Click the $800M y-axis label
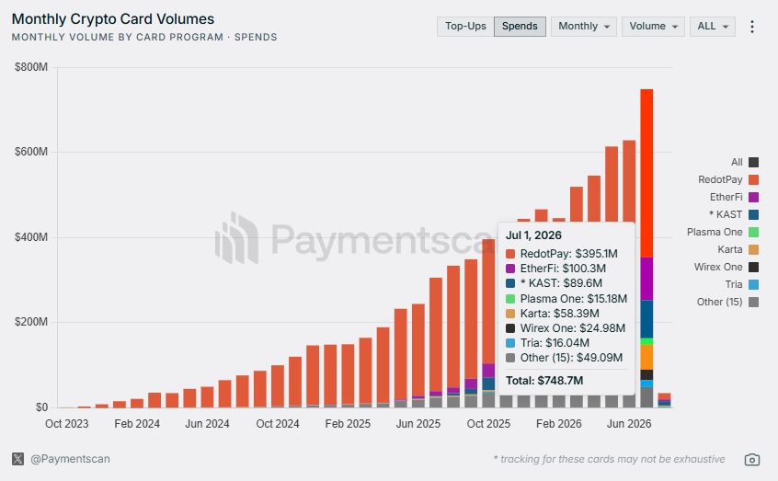The image size is (778, 481). pos(30,67)
